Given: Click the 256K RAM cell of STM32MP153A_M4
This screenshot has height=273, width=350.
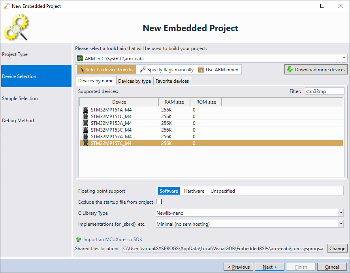Looking at the screenshot, I should [x=166, y=123].
